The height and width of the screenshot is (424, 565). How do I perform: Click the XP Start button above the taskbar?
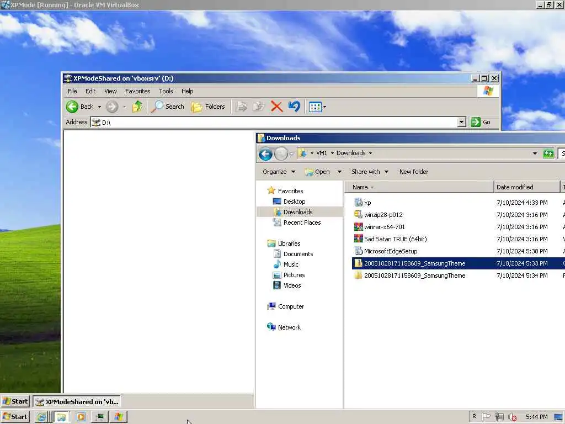pyautogui.click(x=15, y=401)
